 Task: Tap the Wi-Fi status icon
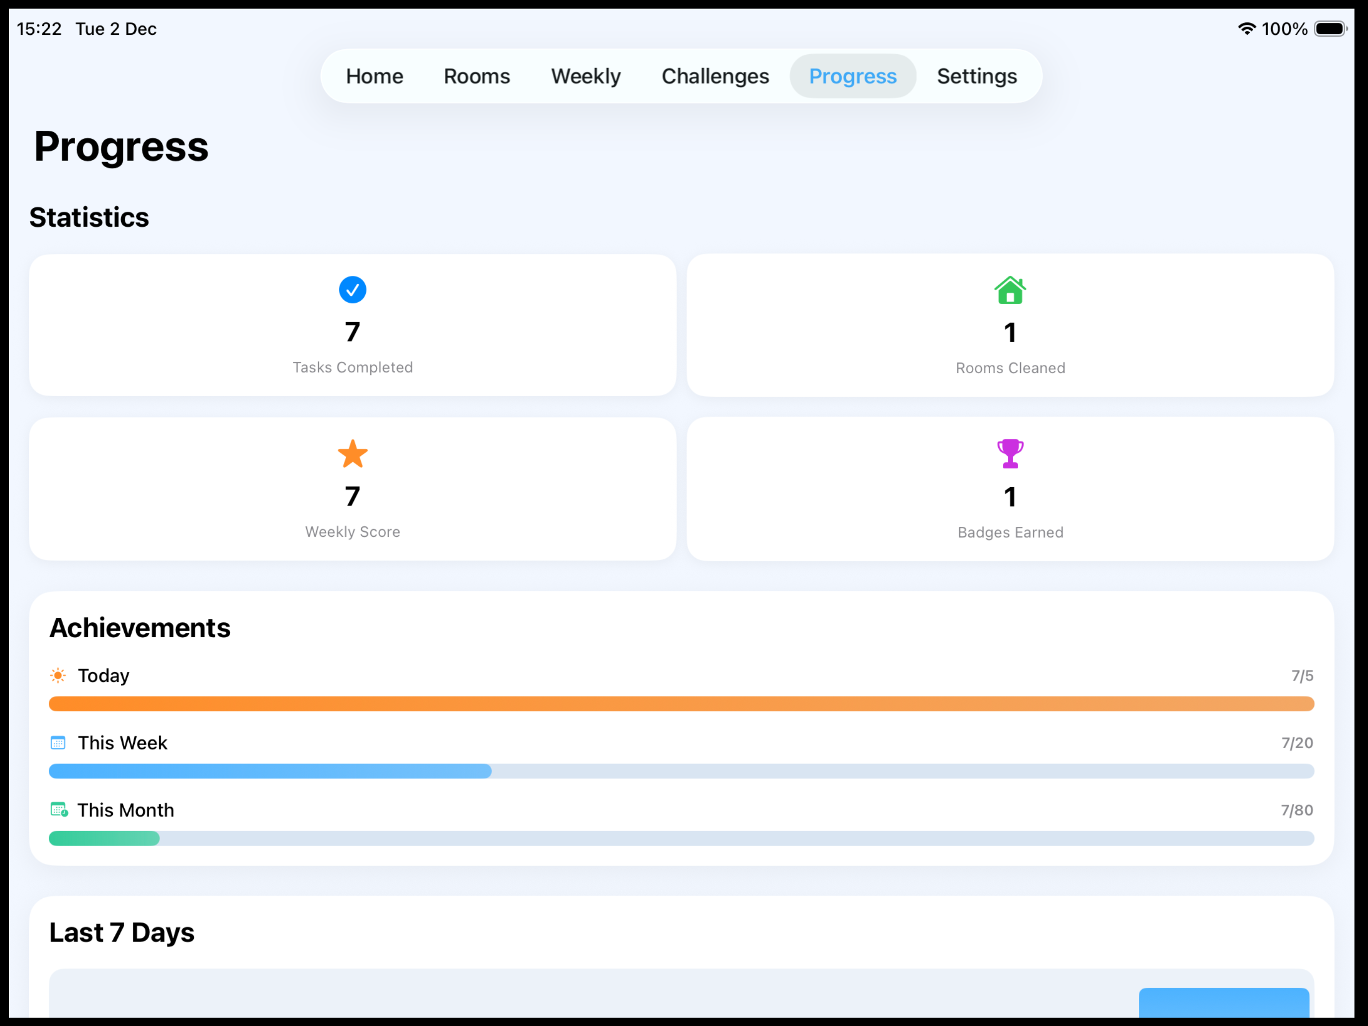[x=1246, y=28]
